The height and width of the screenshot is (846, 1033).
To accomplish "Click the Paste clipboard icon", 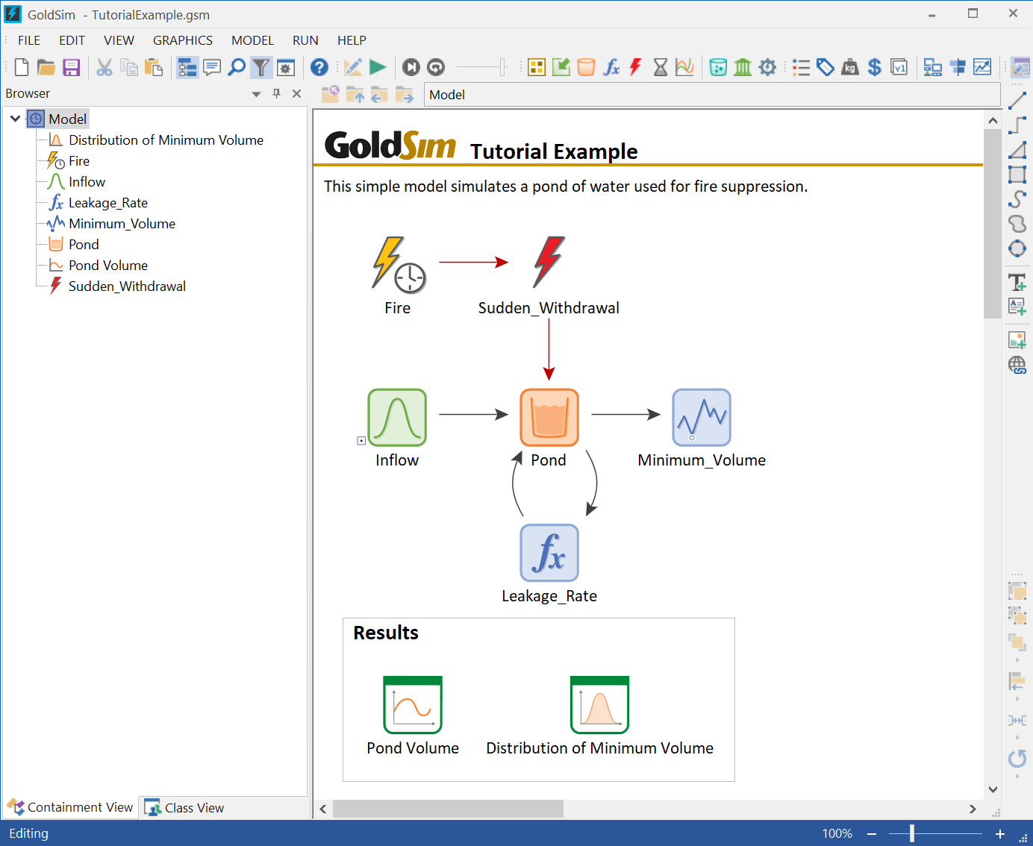I will [154, 67].
